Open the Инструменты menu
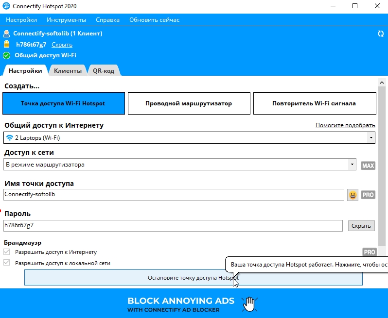 tap(66, 20)
